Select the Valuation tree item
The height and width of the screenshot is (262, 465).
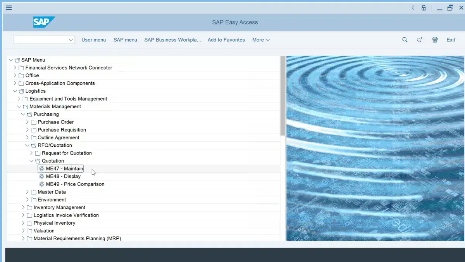click(44, 231)
